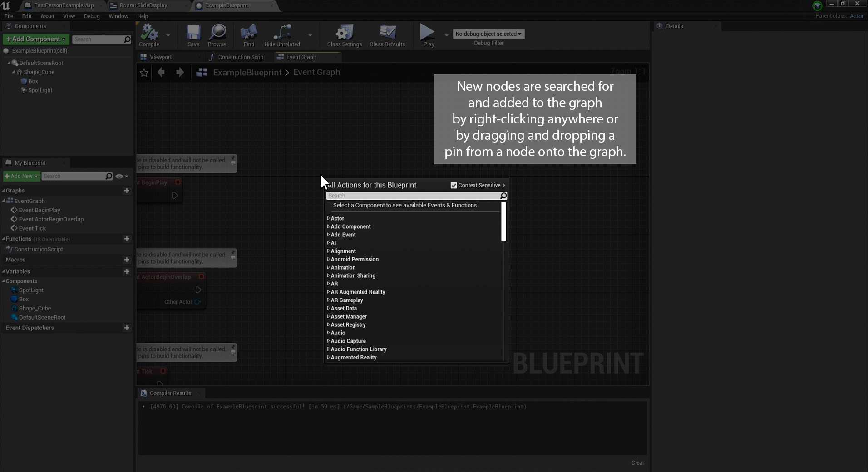The image size is (868, 472).
Task: Click the Compile toolbar icon
Action: 149,33
